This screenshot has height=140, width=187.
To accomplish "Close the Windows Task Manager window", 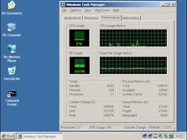I will coord(173,5).
